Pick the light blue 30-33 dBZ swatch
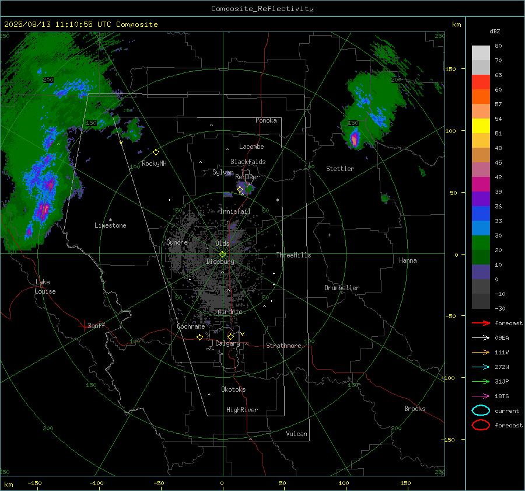 pos(481,228)
